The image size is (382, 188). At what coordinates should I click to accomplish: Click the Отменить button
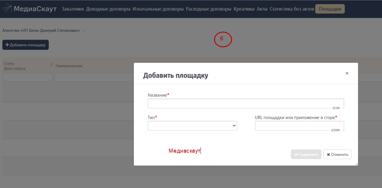pyautogui.click(x=337, y=154)
